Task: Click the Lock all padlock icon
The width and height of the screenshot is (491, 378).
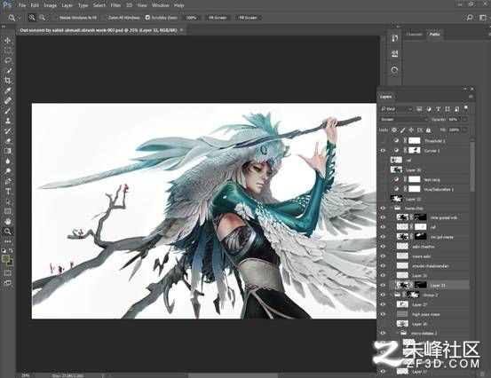Action: [428, 130]
